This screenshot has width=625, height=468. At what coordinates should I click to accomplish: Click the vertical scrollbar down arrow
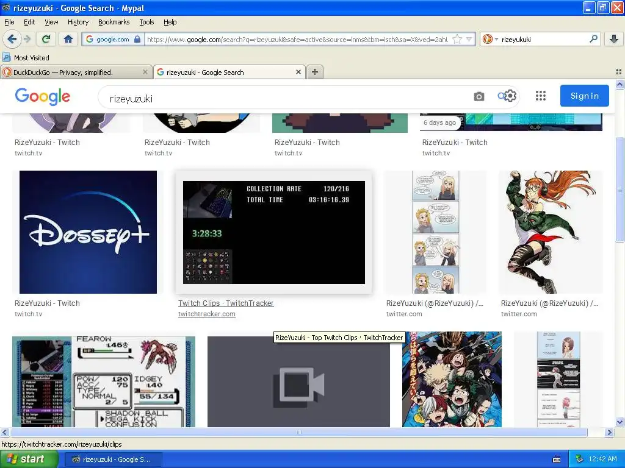click(x=620, y=422)
